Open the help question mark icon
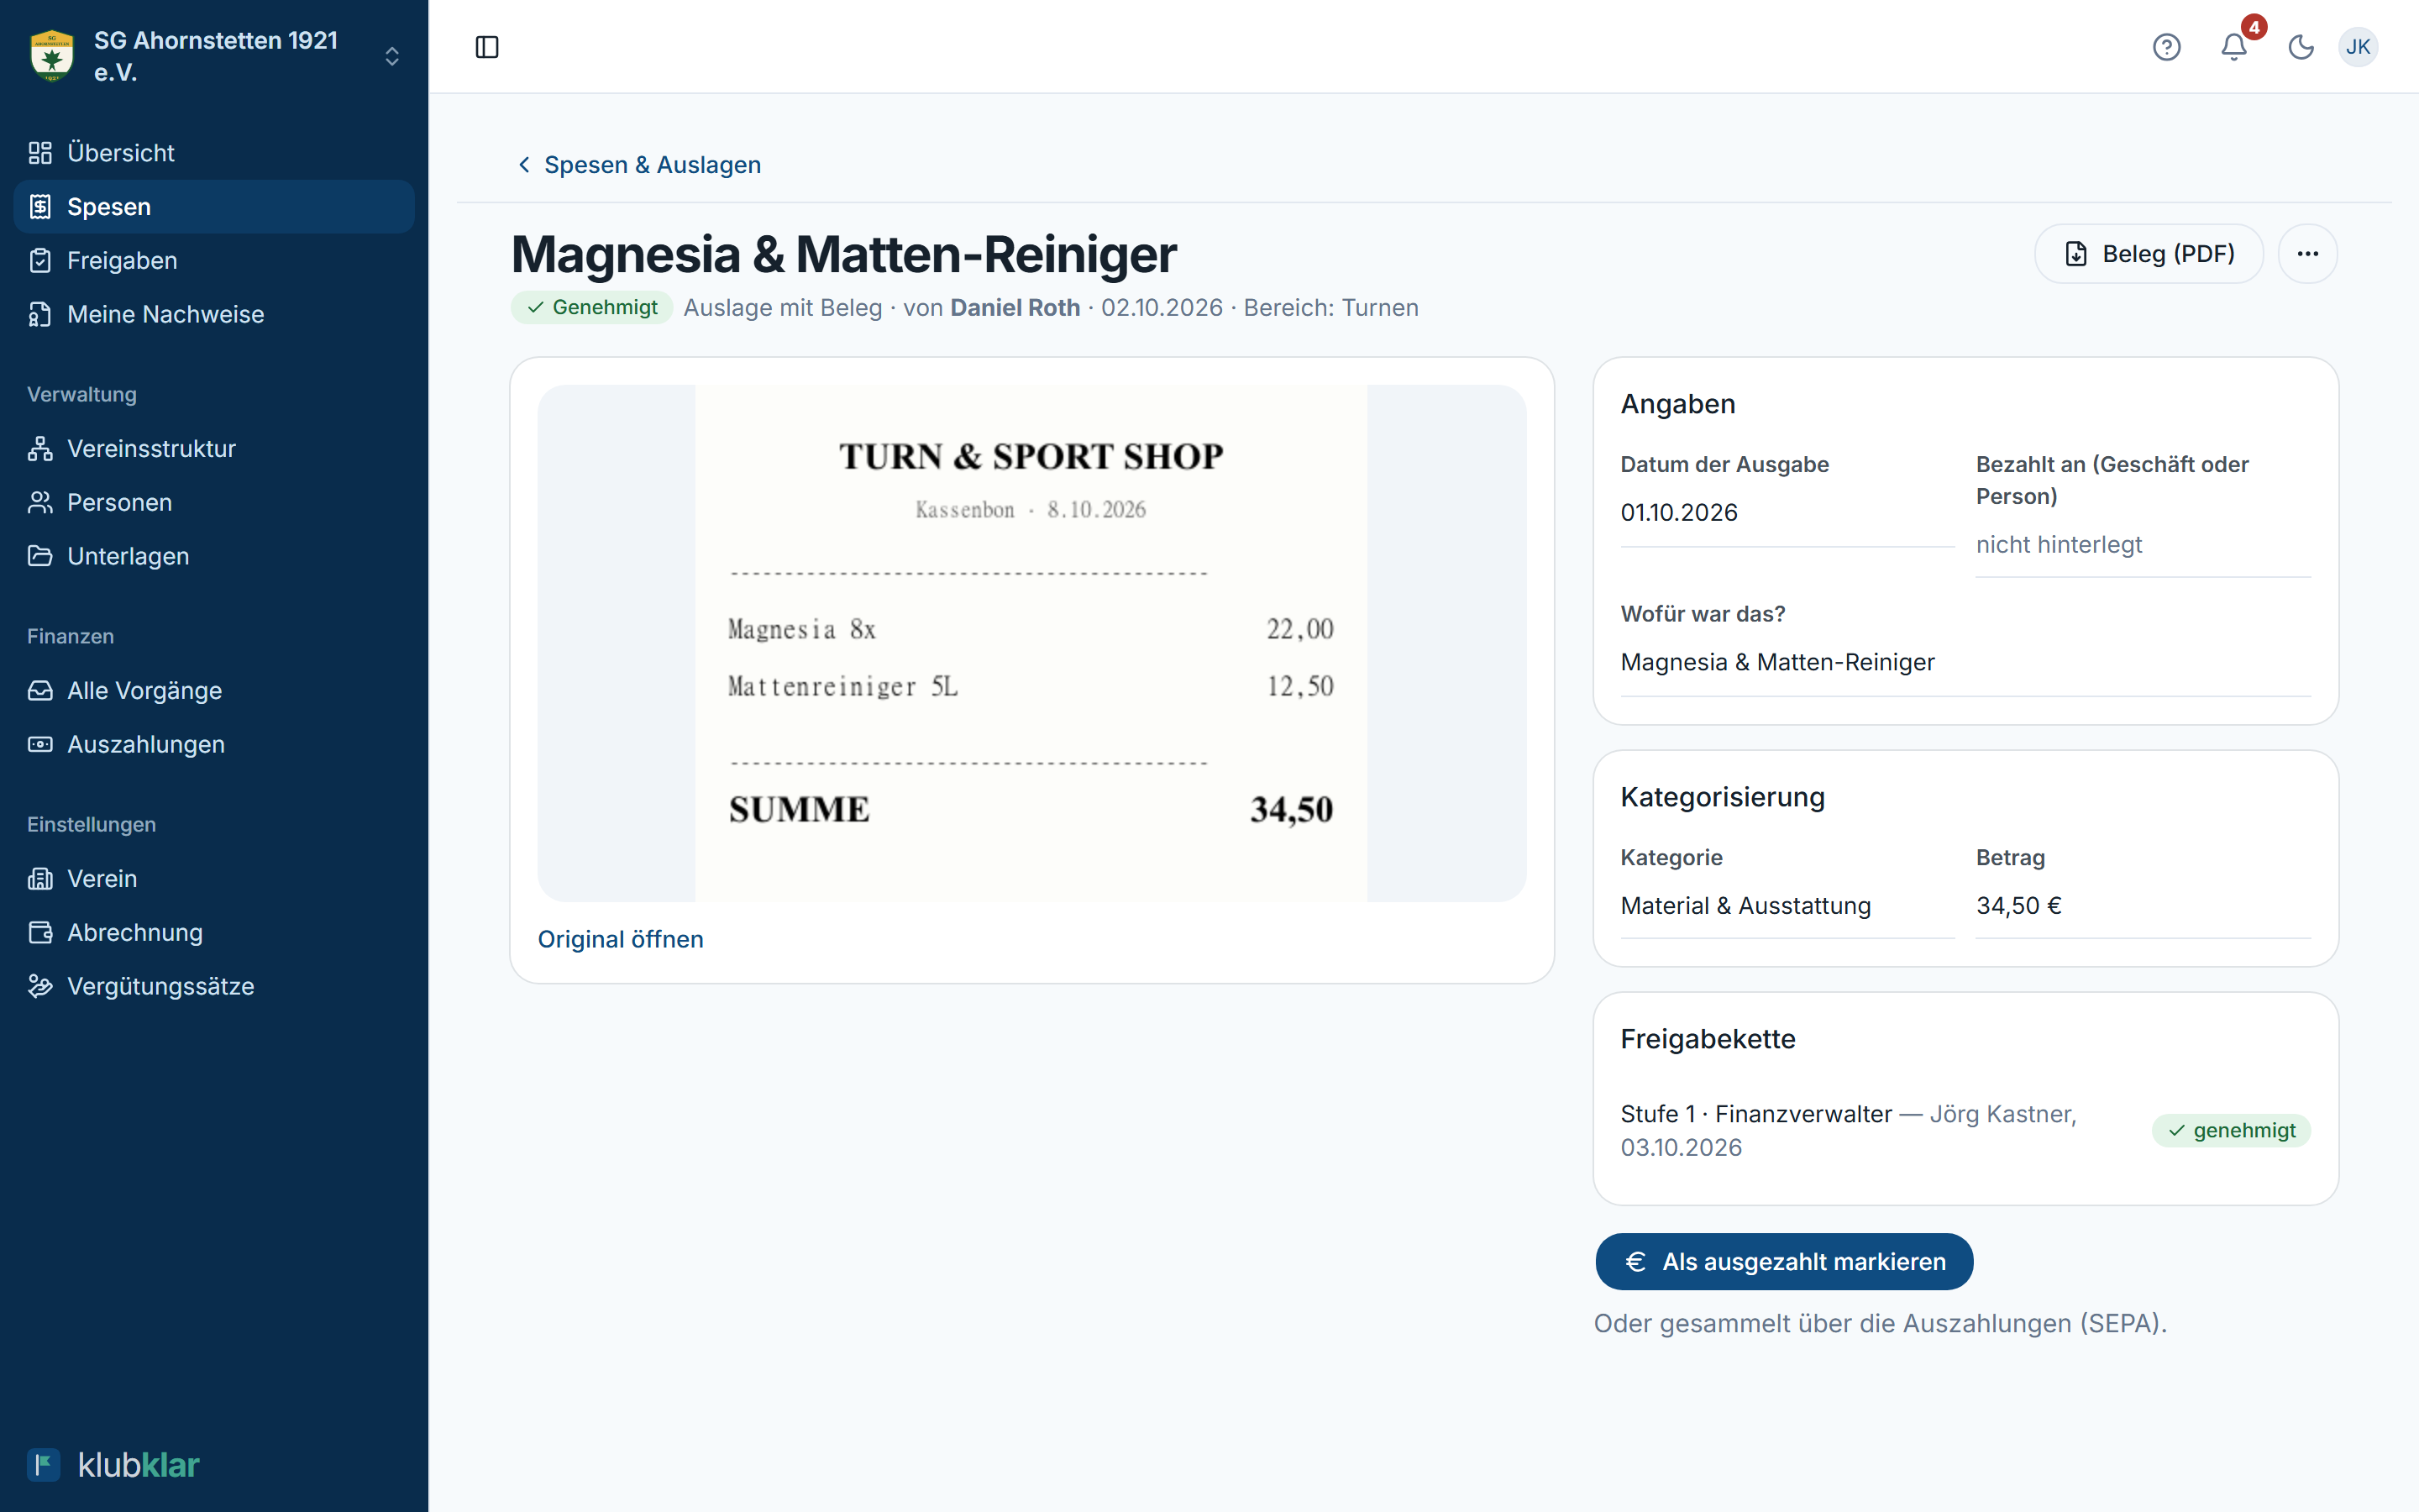The height and width of the screenshot is (1512, 2419). click(2166, 47)
